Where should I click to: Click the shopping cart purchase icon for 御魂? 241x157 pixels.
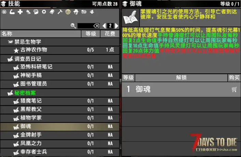[234, 89]
